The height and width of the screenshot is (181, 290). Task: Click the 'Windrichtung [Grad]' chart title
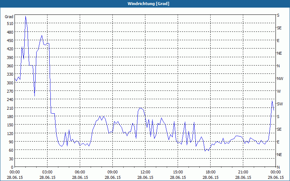tap(148, 4)
